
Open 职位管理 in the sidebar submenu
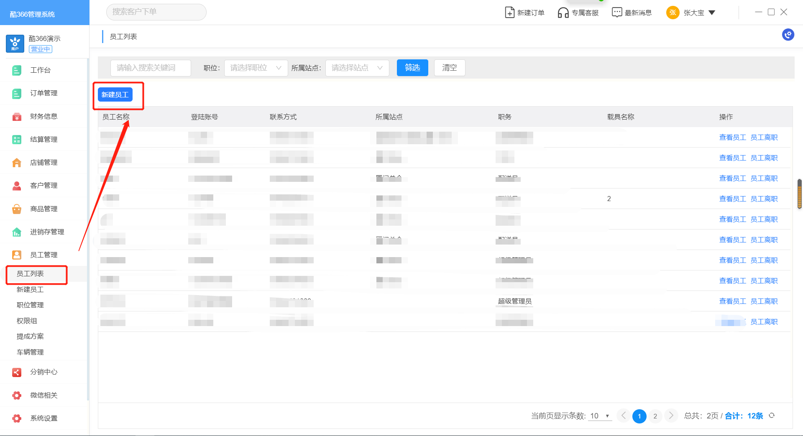[x=30, y=305]
